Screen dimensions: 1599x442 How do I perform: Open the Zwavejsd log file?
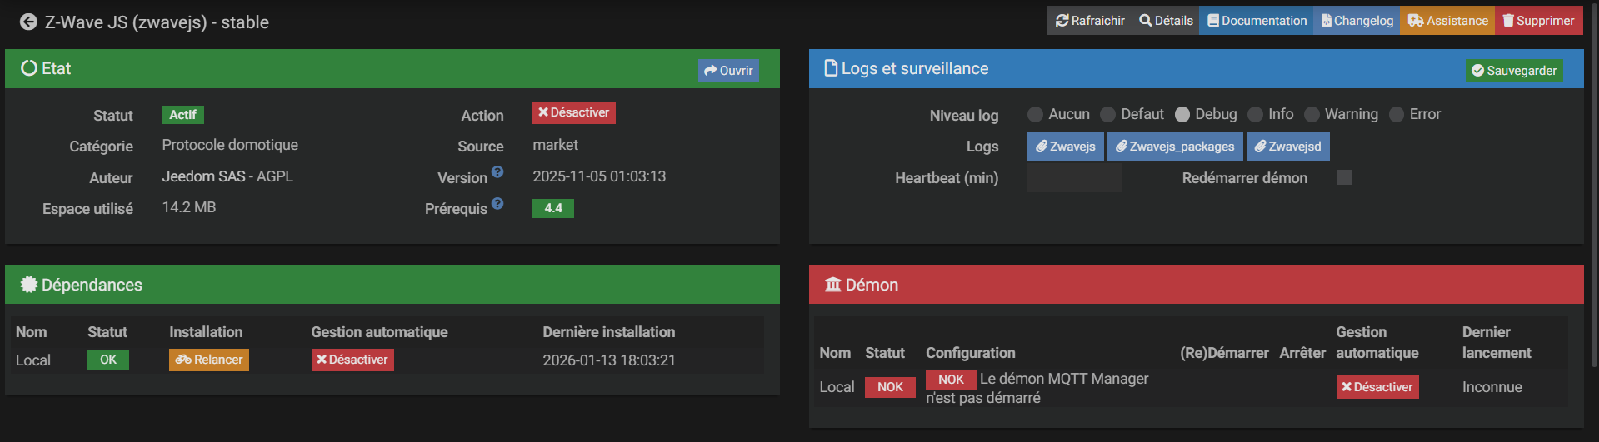[x=1287, y=147]
